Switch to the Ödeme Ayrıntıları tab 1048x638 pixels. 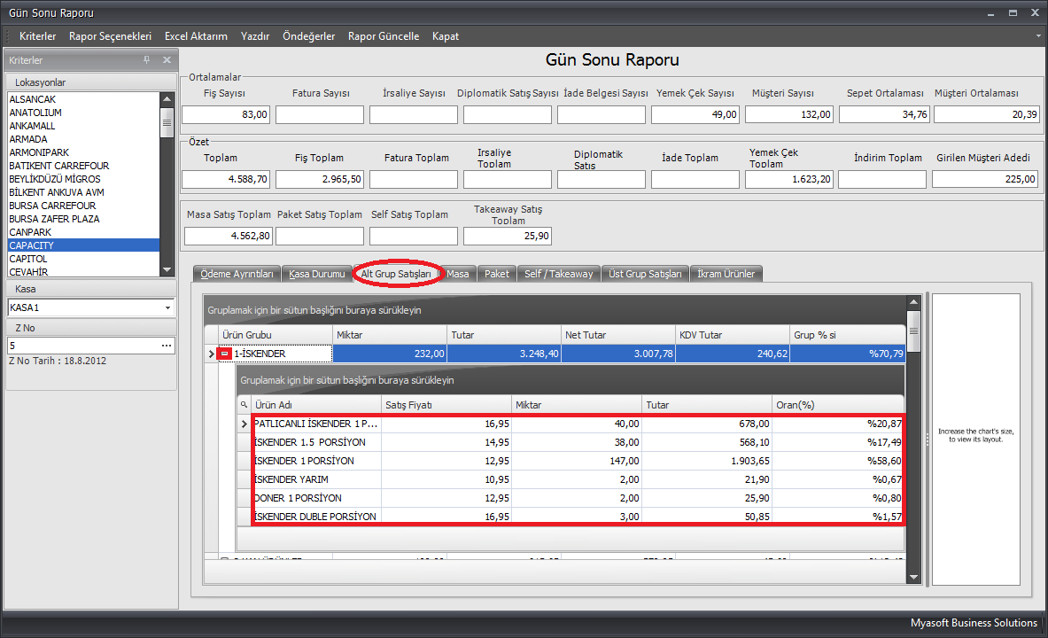pyautogui.click(x=237, y=274)
